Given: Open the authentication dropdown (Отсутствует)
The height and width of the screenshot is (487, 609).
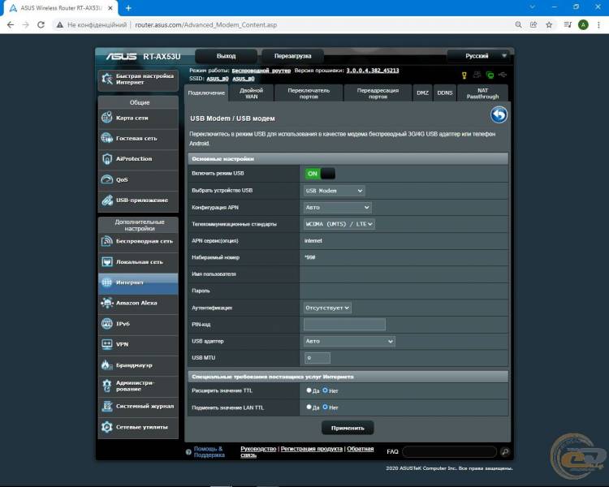Looking at the screenshot, I should pyautogui.click(x=327, y=308).
